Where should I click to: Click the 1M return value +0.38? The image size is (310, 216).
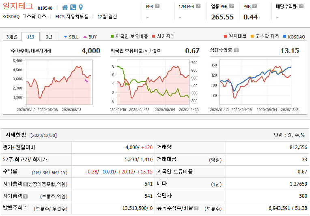(91, 172)
